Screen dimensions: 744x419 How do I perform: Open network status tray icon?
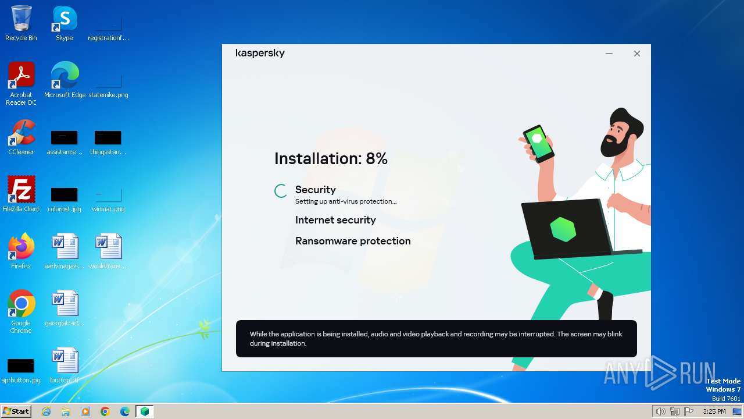pyautogui.click(x=675, y=411)
